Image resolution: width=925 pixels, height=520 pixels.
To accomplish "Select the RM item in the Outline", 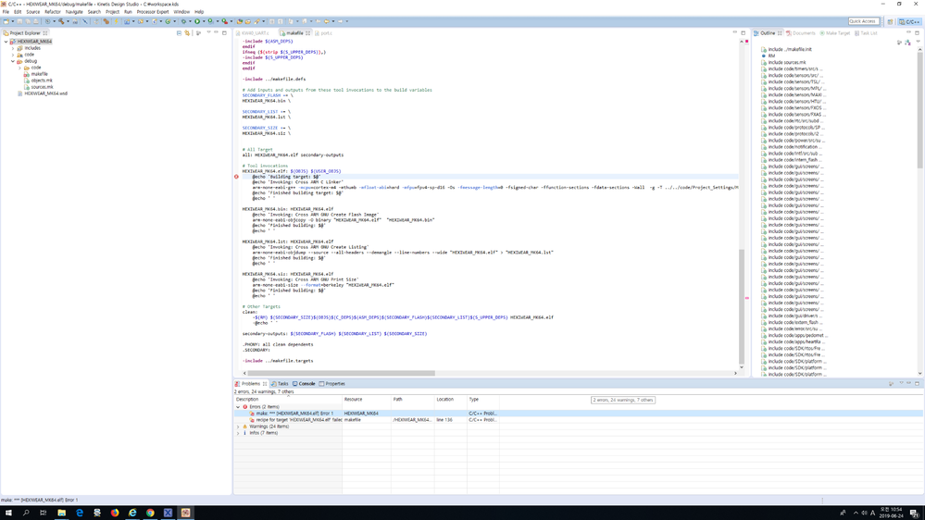I will 771,56.
